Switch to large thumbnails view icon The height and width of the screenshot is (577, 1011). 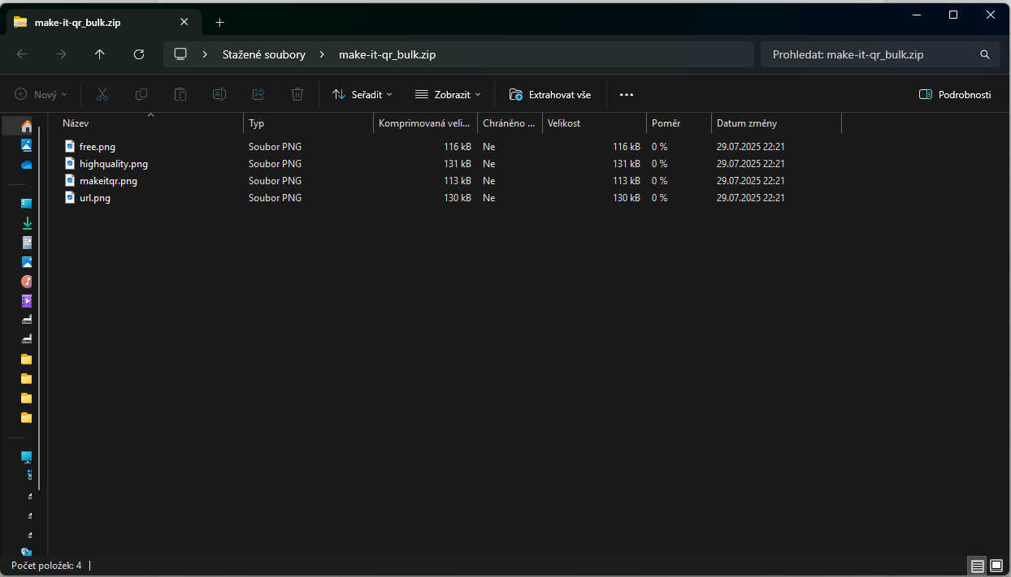[996, 566]
